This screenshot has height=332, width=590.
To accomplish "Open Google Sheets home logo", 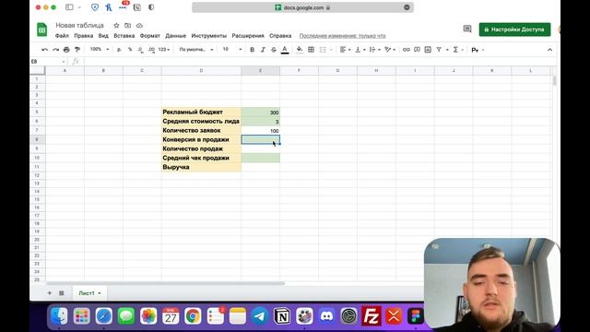I will click(41, 30).
